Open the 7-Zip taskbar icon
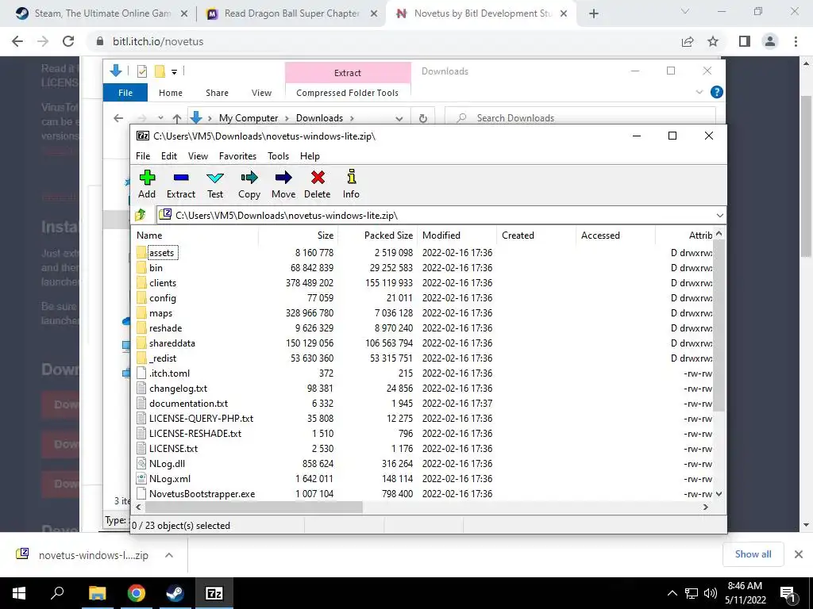Viewport: 813px width, 609px height. tap(214, 593)
